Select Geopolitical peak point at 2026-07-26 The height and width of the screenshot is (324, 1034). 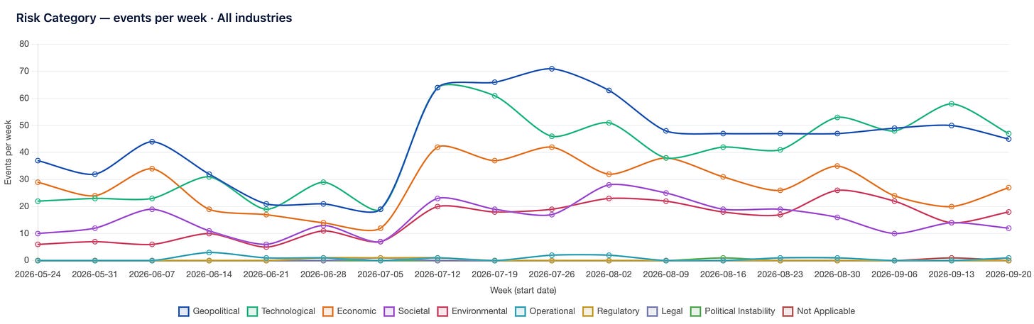coord(552,69)
